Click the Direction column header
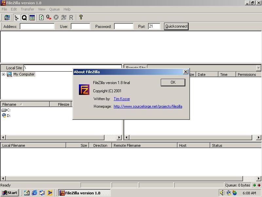Screen dimensions: 262x197 point(101,145)
